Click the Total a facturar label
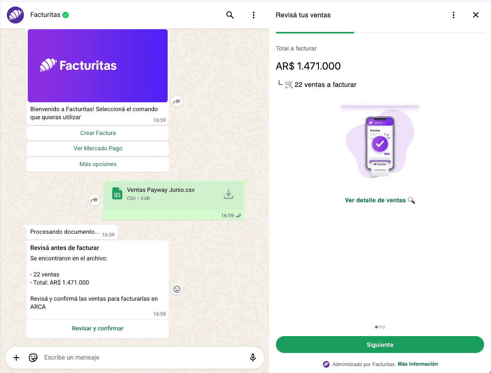The width and height of the screenshot is (491, 373). coord(296,48)
